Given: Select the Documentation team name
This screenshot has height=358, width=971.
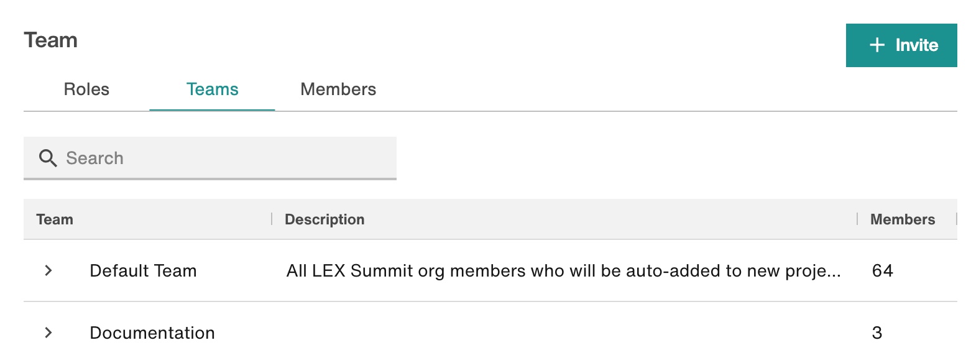Looking at the screenshot, I should 152,333.
